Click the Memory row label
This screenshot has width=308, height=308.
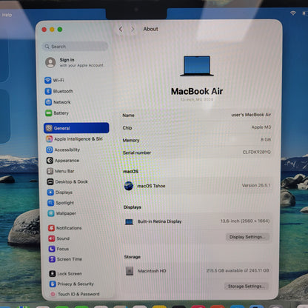click(131, 141)
